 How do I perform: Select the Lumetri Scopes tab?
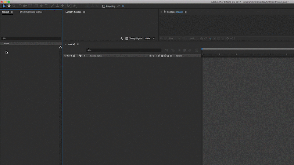pyautogui.click(x=73, y=12)
